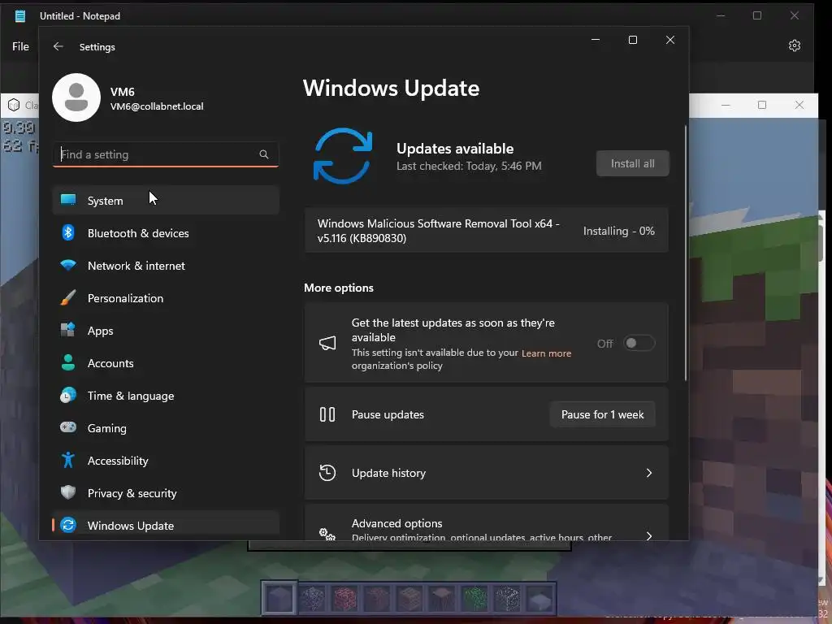Open the Gaming category label

107,428
